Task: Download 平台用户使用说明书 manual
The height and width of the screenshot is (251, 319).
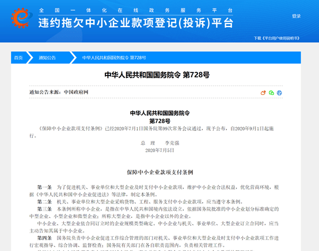Action: [x=276, y=38]
